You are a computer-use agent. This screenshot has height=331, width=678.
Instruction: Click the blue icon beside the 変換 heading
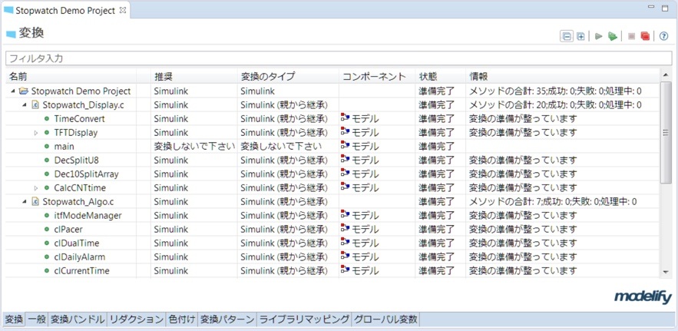pos(11,34)
